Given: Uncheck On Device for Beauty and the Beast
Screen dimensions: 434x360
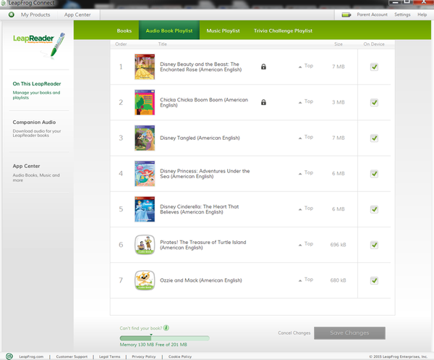Looking at the screenshot, I should 374,67.
